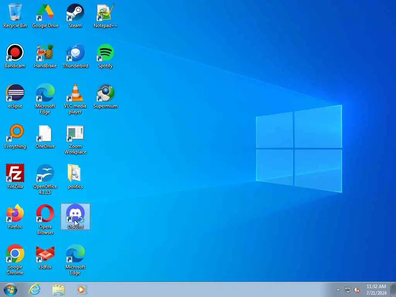Select the Supermium browser icon
Image resolution: width=396 pixels, height=297 pixels.
click(105, 96)
